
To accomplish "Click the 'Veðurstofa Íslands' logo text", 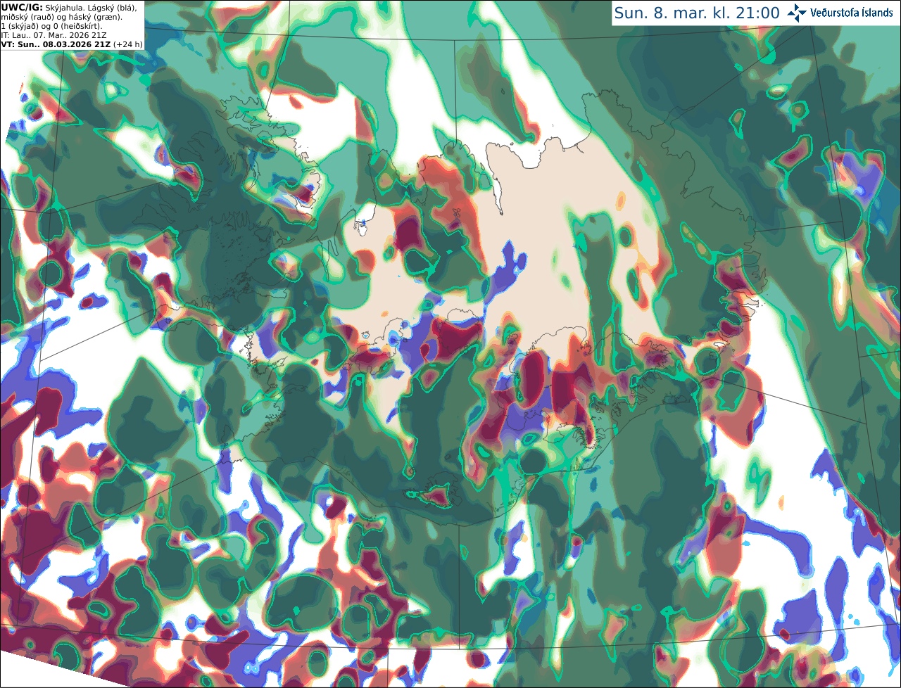I will pos(852,13).
